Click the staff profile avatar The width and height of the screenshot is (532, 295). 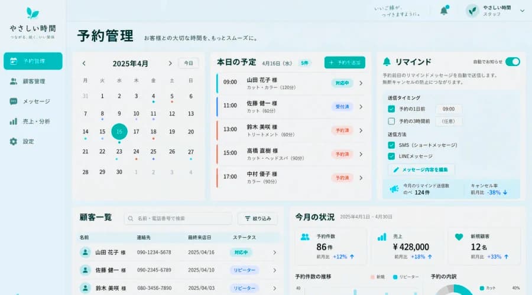point(472,11)
